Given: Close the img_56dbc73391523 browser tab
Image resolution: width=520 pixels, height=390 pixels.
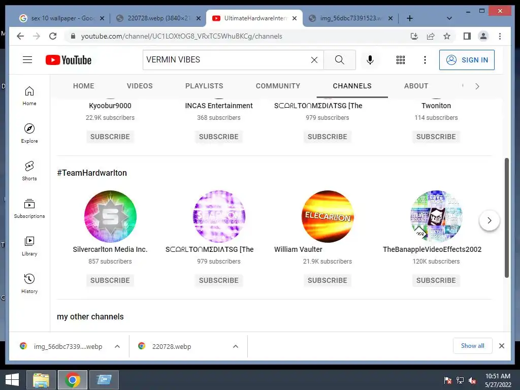Looking at the screenshot, I should [x=391, y=18].
